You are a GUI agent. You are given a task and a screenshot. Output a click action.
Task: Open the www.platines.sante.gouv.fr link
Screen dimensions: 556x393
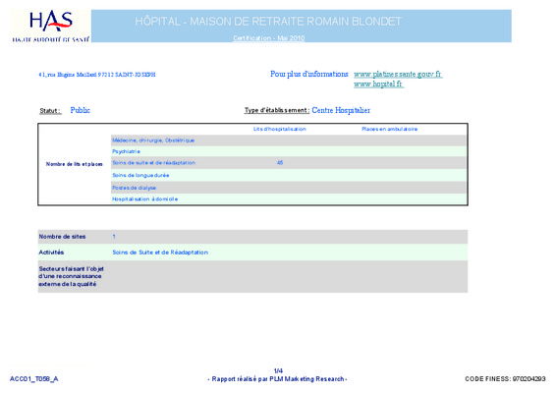coord(398,74)
